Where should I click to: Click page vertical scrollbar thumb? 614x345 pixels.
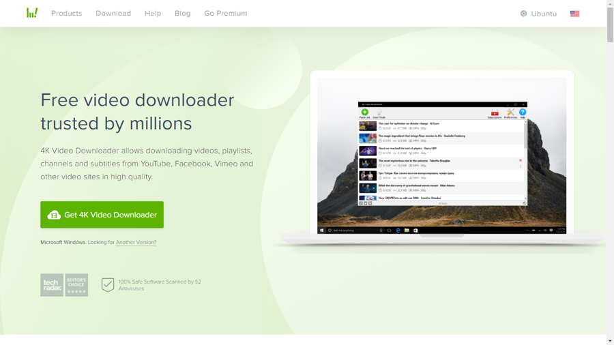click(610, 25)
